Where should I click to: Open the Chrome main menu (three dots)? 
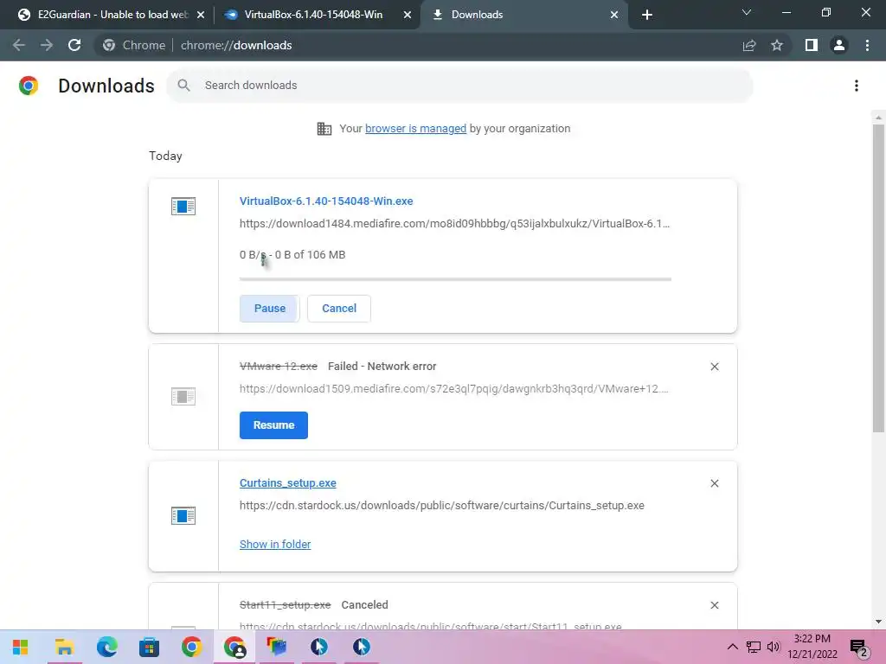[x=867, y=45]
